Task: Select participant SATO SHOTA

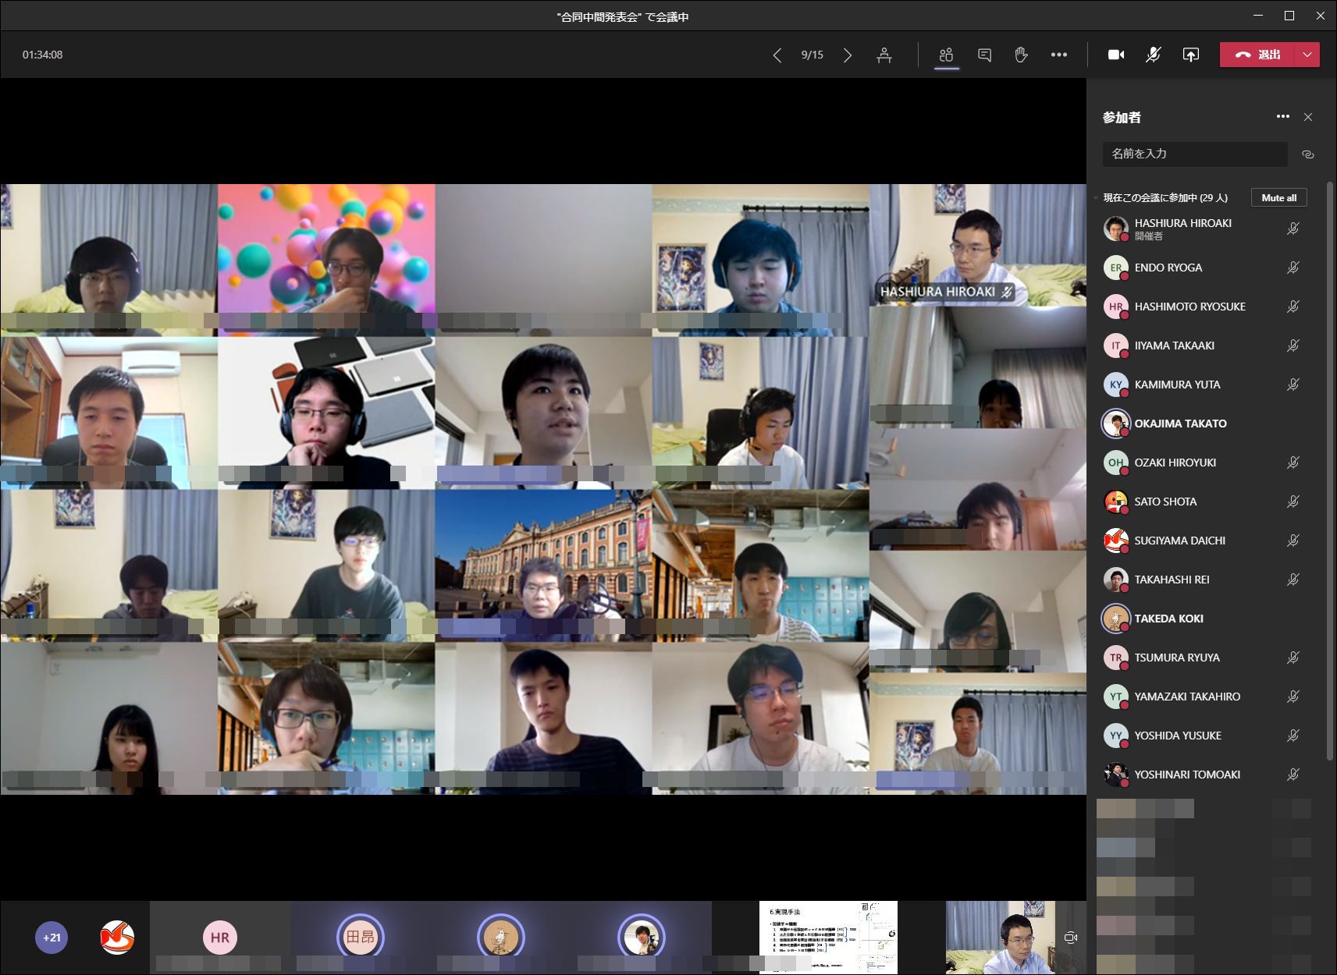Action: pyautogui.click(x=1202, y=502)
